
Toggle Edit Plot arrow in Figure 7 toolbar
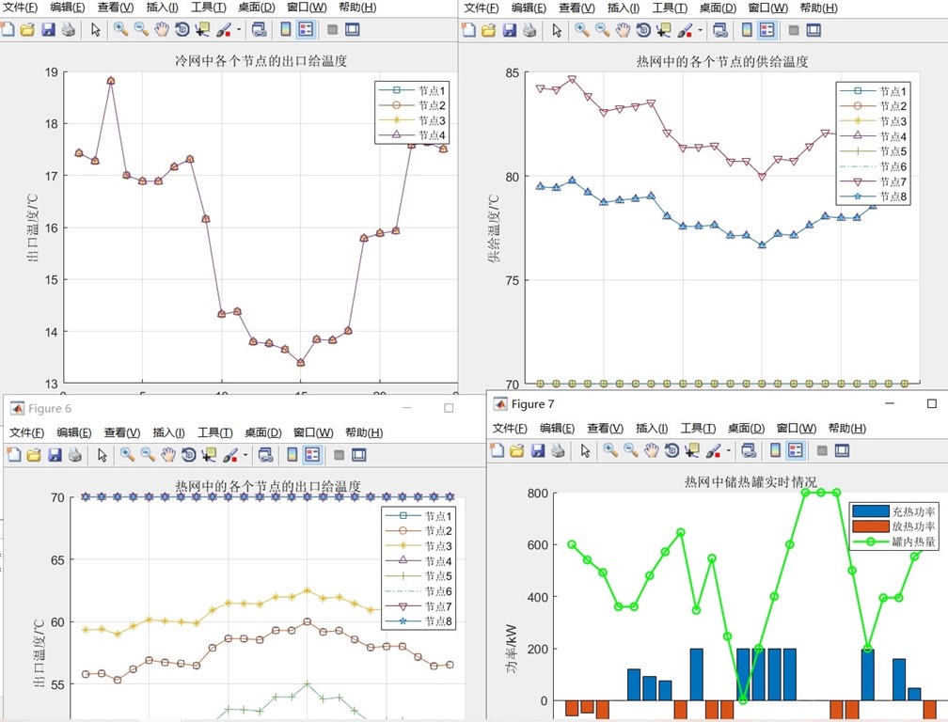pos(585,450)
